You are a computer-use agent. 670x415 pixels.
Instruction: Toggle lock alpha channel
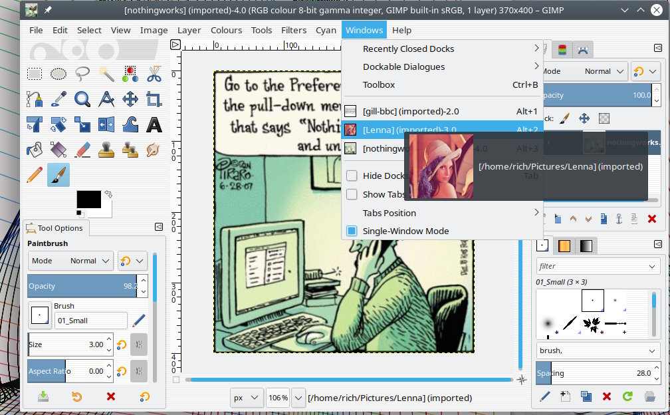click(604, 118)
